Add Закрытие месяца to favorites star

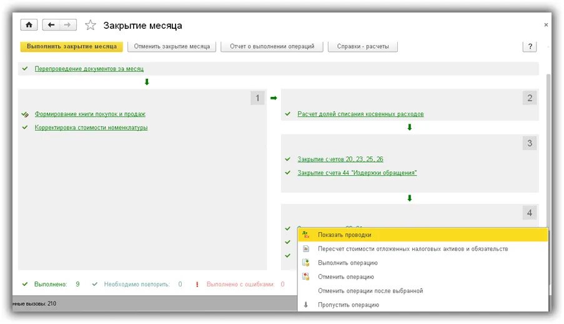pyautogui.click(x=91, y=25)
